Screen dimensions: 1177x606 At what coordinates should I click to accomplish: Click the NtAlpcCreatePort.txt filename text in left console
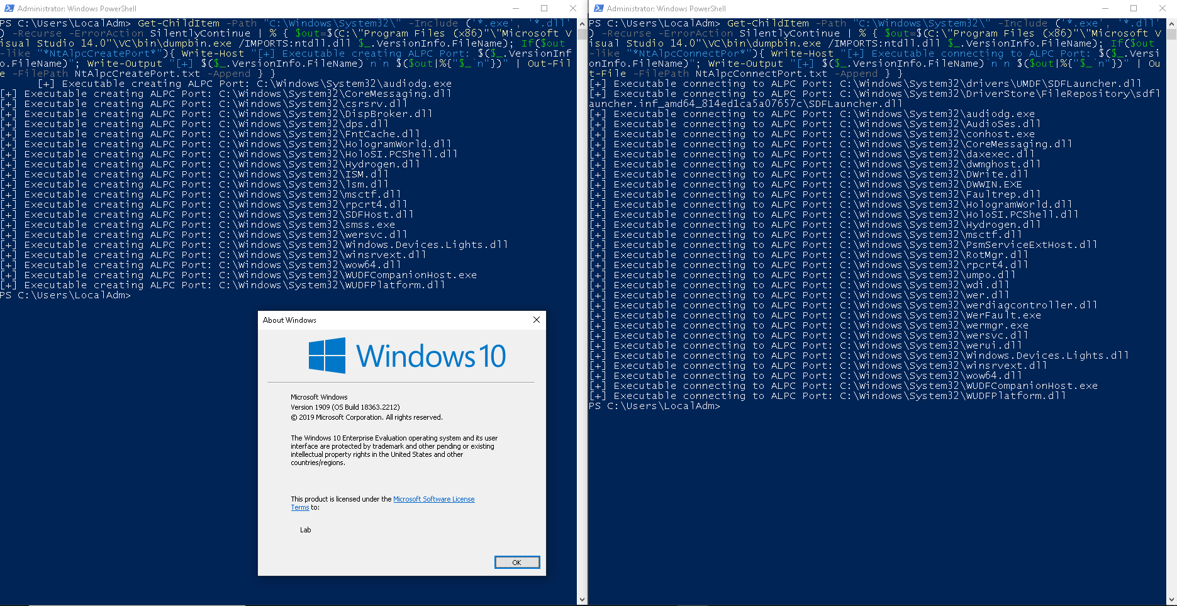137,73
